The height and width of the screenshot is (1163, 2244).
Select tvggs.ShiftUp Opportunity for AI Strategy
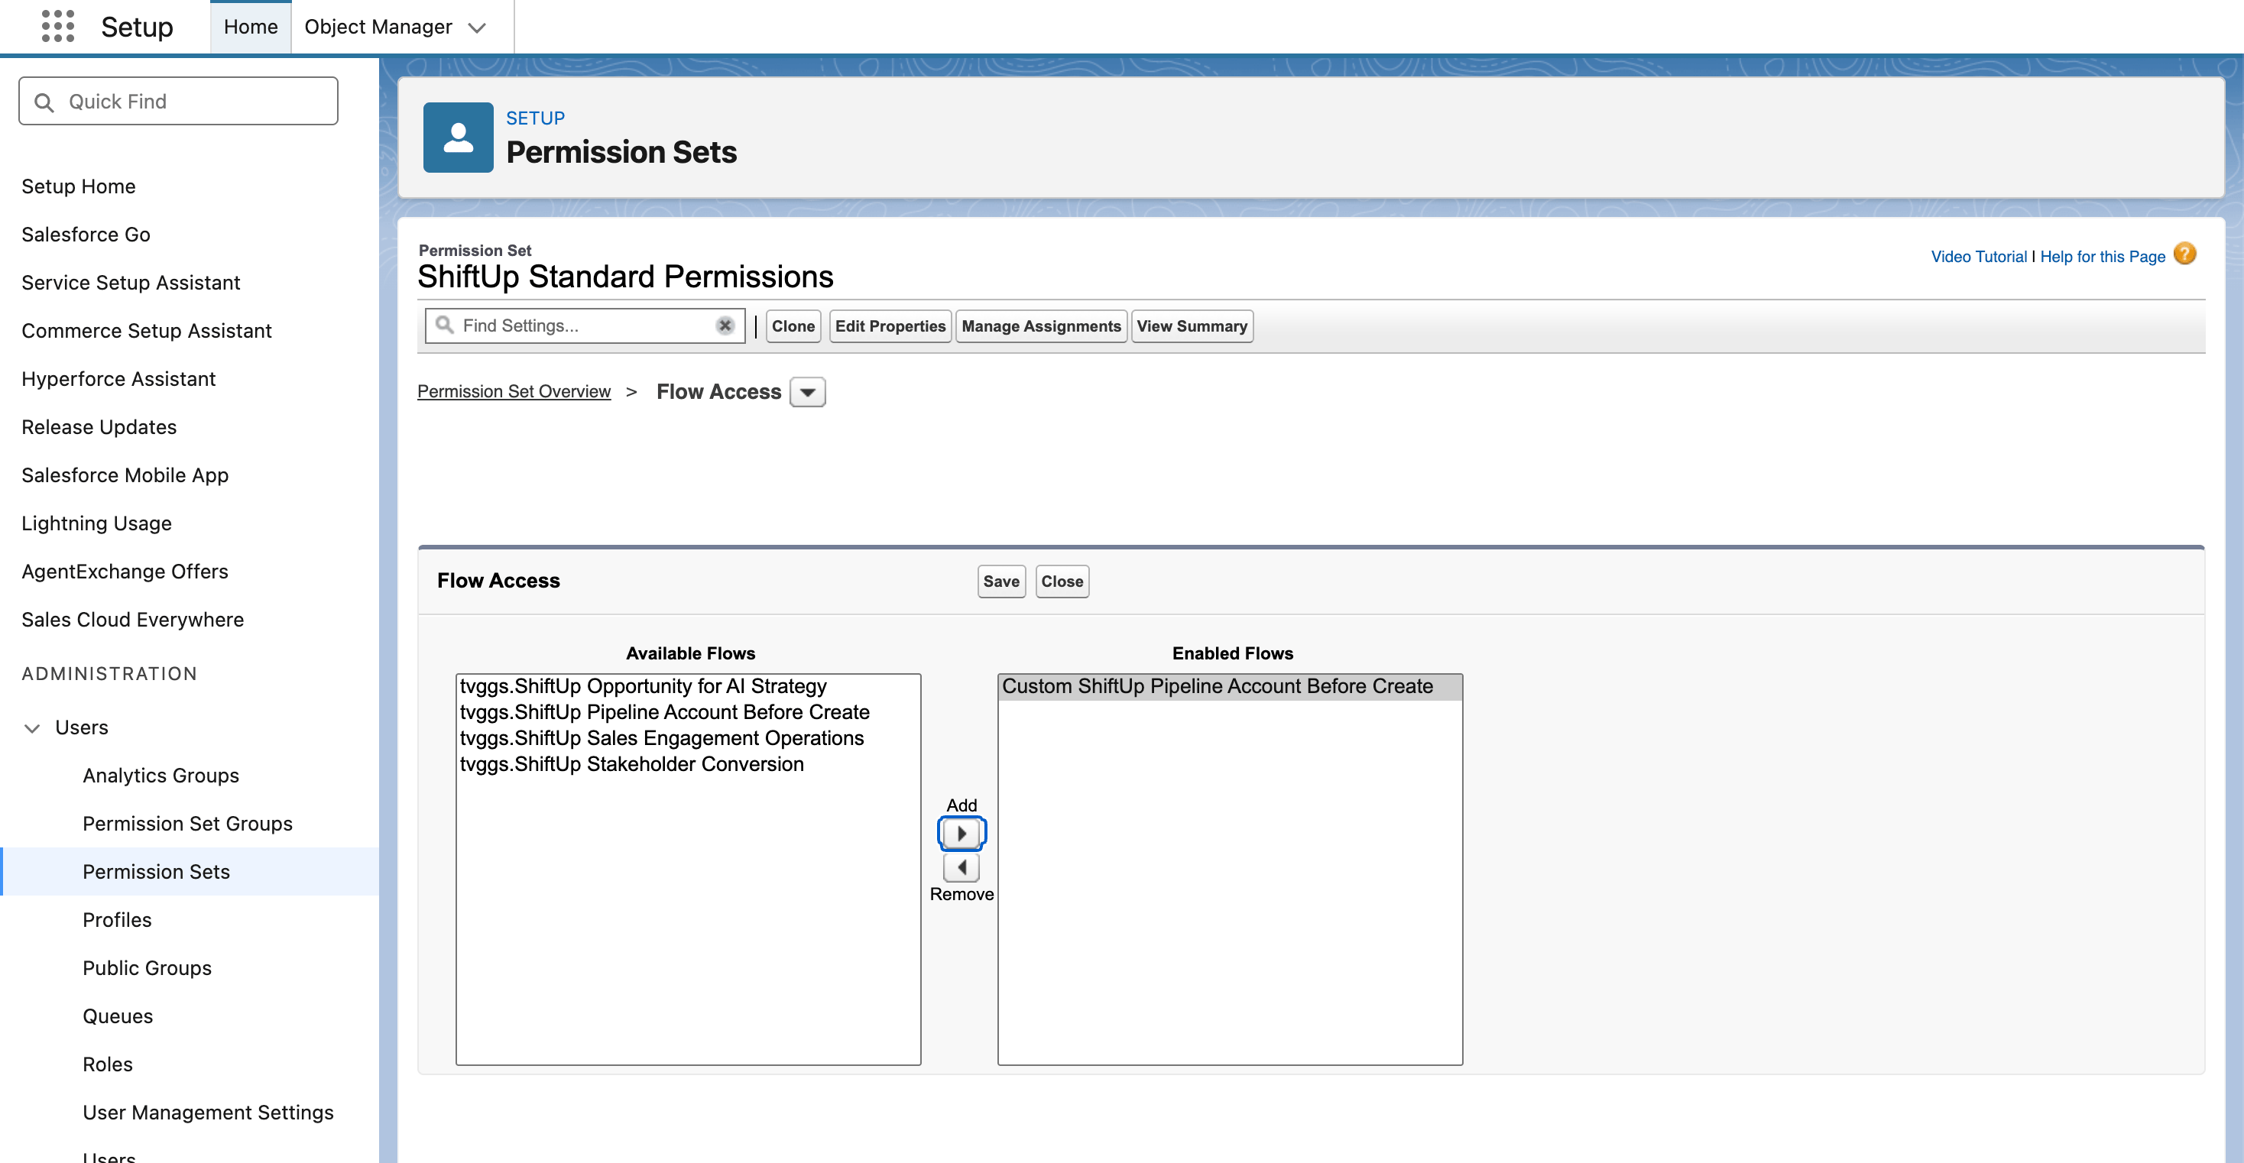pyautogui.click(x=687, y=686)
